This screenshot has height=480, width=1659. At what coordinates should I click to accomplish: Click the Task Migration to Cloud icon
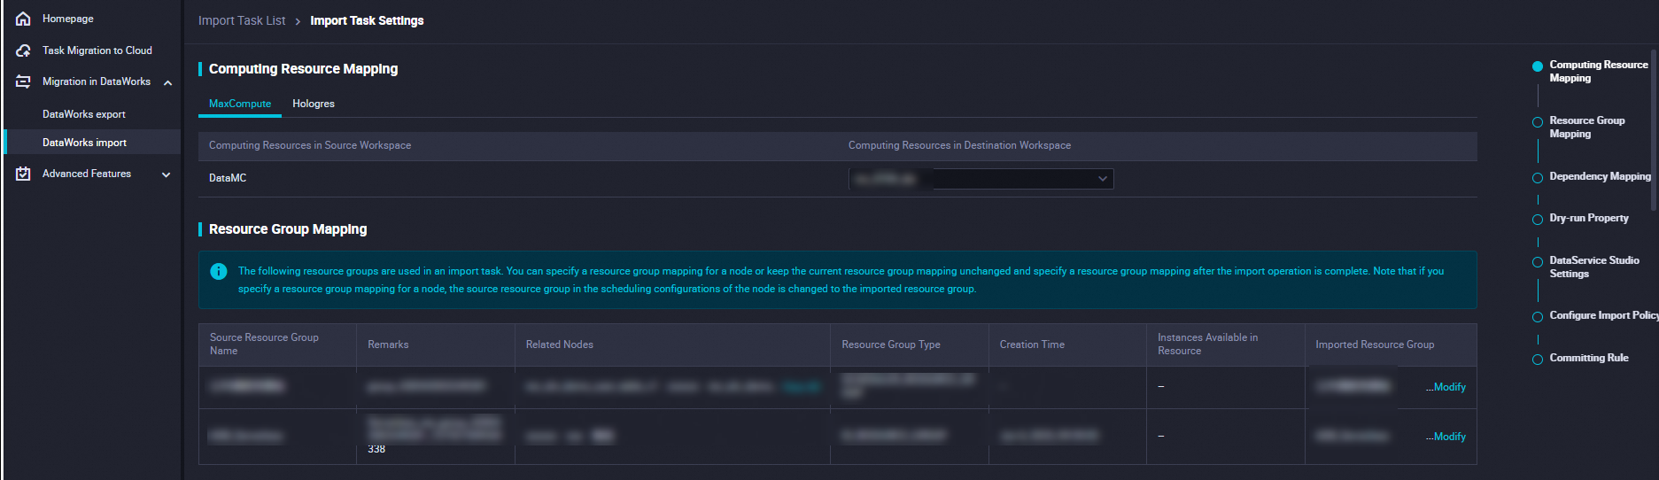pos(24,50)
